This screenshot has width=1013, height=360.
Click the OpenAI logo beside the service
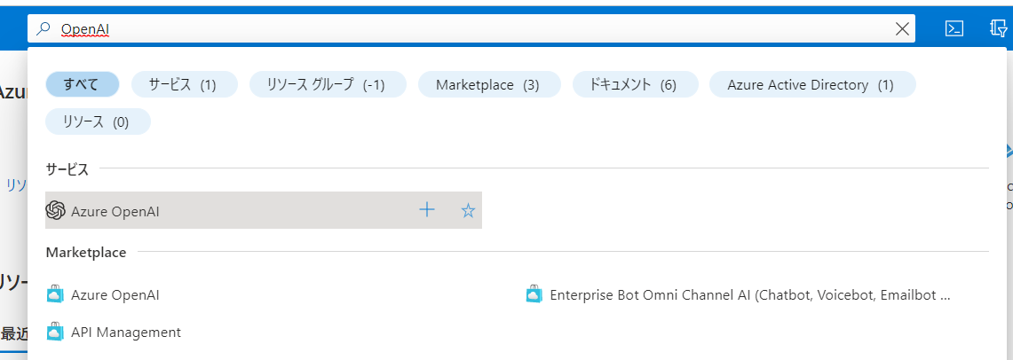pos(56,210)
